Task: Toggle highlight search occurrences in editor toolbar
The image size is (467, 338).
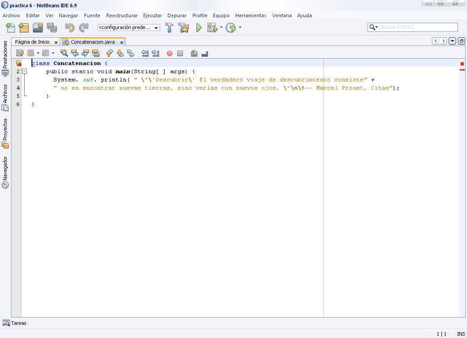Action: [96, 53]
